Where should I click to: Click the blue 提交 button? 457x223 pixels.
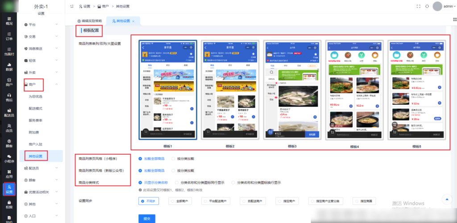tap(147, 218)
